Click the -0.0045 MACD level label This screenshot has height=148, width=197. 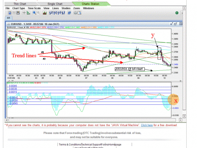(x=13, y=104)
